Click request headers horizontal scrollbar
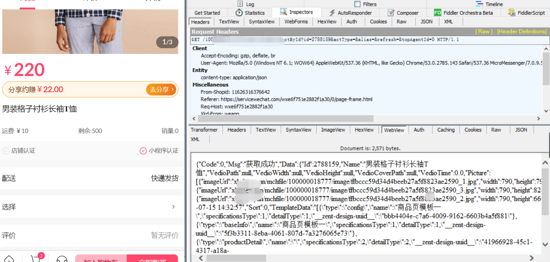 click(x=286, y=118)
